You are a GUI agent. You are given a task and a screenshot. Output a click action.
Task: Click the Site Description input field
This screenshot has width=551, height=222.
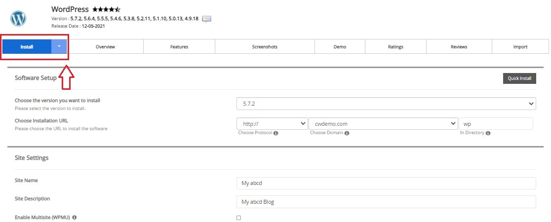386,202
